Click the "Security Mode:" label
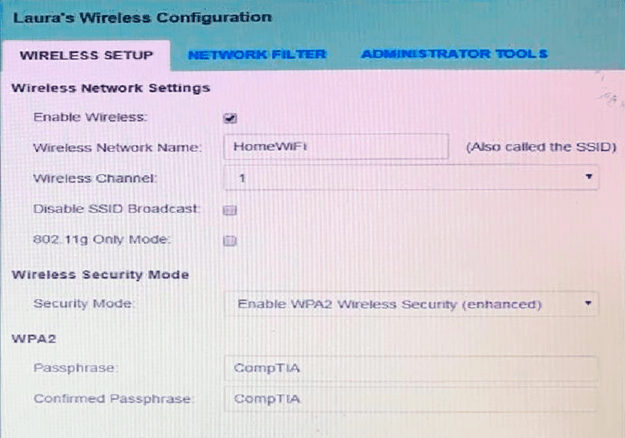The width and height of the screenshot is (625, 438). pyautogui.click(x=83, y=304)
